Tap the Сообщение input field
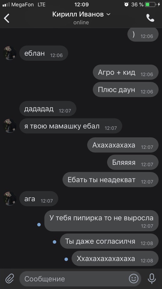Viewport: 162px width, 289px height. coord(80,279)
